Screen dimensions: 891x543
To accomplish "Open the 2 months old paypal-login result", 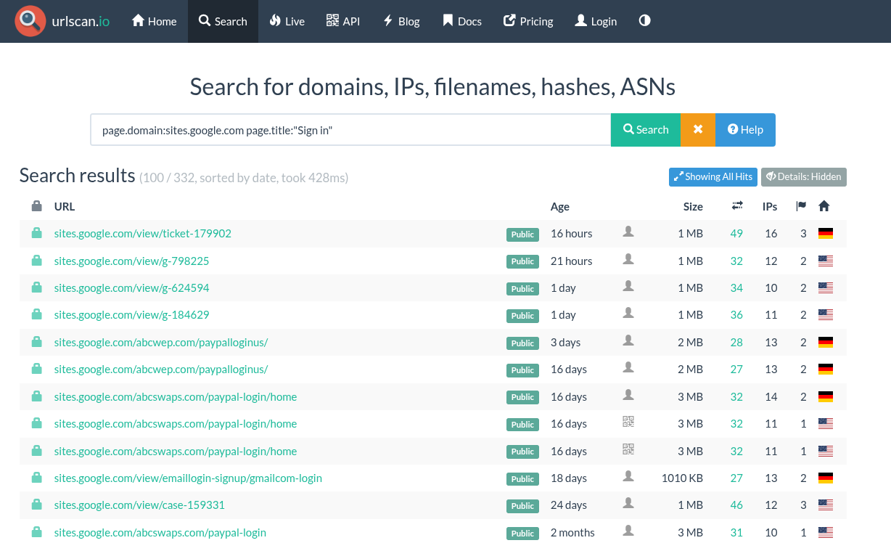I will click(160, 533).
